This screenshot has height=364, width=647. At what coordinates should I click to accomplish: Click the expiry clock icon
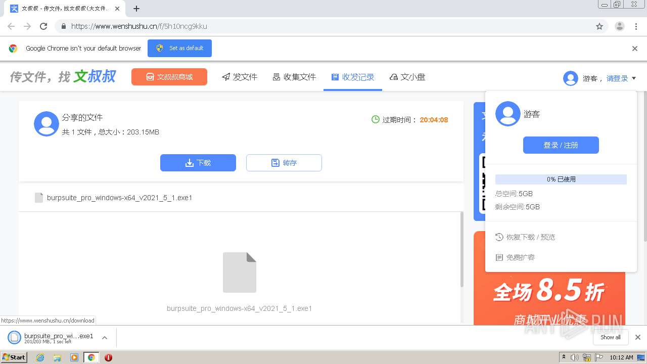click(x=376, y=120)
